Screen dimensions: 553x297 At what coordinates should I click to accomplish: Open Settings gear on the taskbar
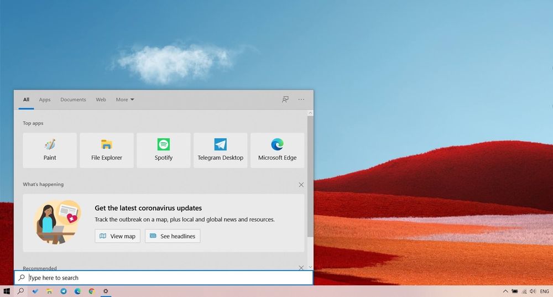(x=106, y=291)
